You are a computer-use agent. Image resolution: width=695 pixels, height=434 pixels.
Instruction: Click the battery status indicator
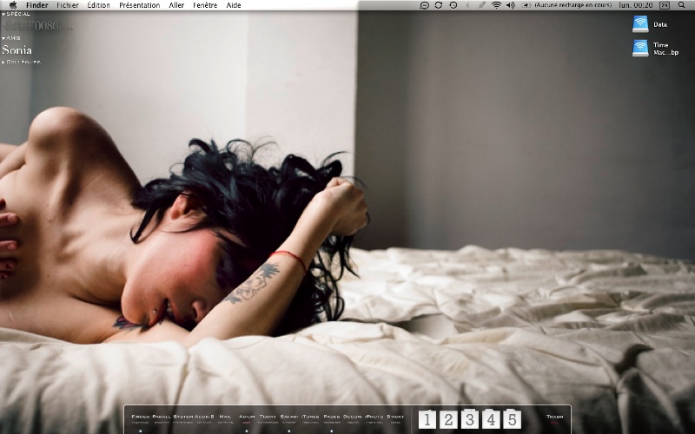pos(526,5)
